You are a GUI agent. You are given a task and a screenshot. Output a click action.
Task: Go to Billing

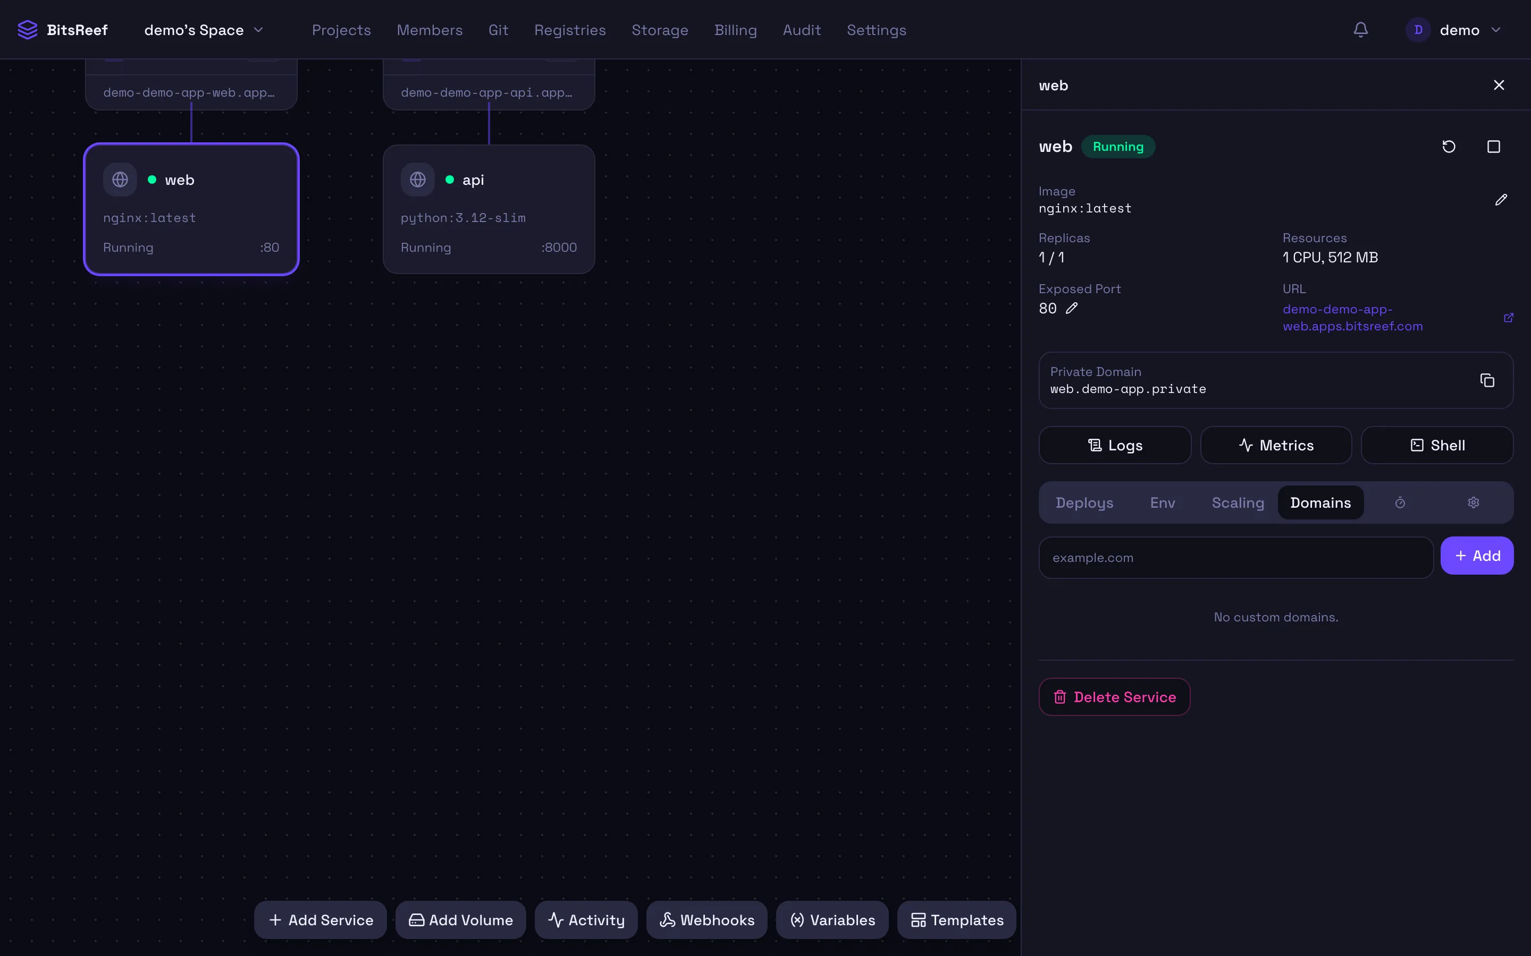pos(735,30)
